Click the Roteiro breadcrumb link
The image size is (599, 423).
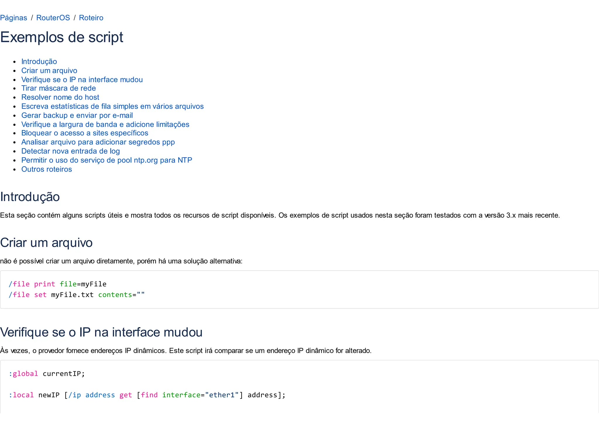click(x=91, y=18)
